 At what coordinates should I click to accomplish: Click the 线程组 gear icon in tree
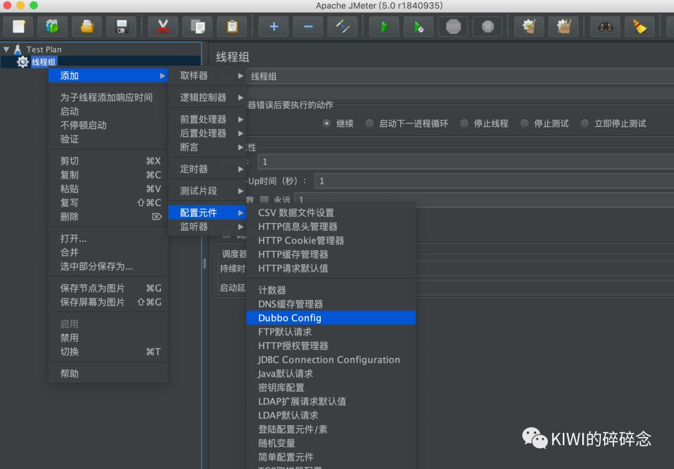pos(22,62)
